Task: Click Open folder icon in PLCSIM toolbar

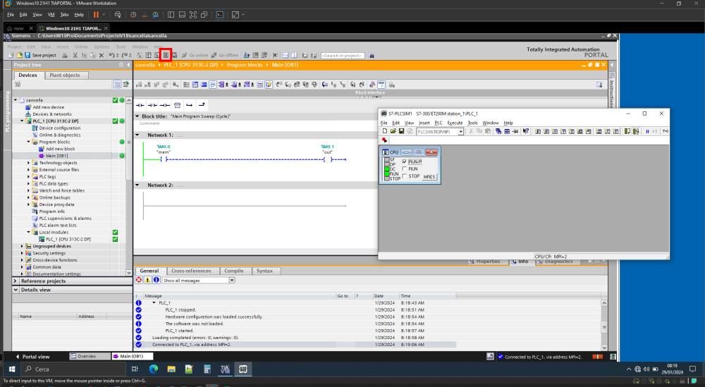Action: point(393,131)
